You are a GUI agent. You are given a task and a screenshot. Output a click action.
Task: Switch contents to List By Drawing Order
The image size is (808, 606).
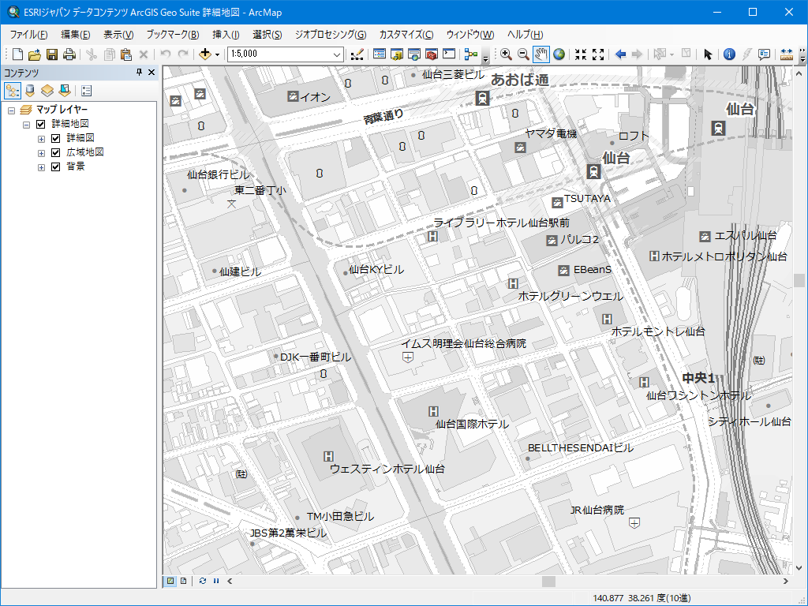[x=13, y=92]
